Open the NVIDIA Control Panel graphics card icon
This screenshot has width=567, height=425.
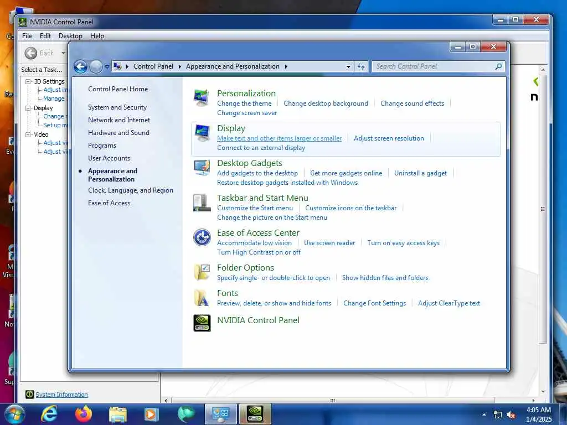point(202,323)
